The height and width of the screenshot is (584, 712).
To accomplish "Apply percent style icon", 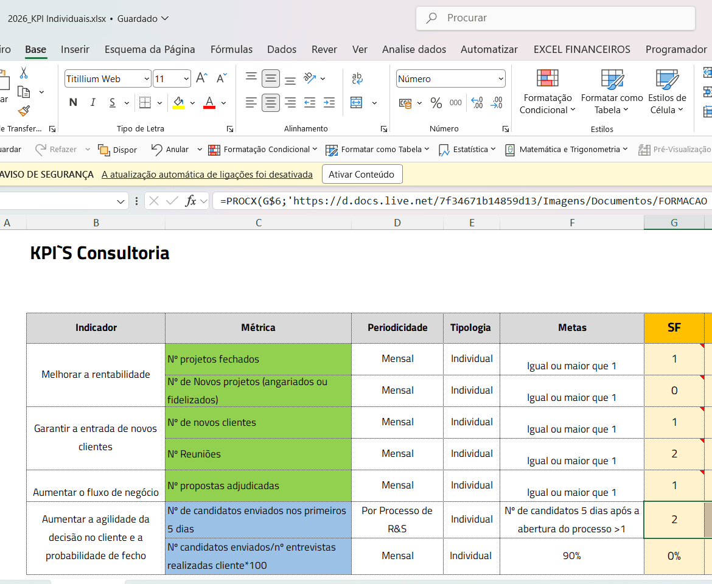I will click(436, 103).
